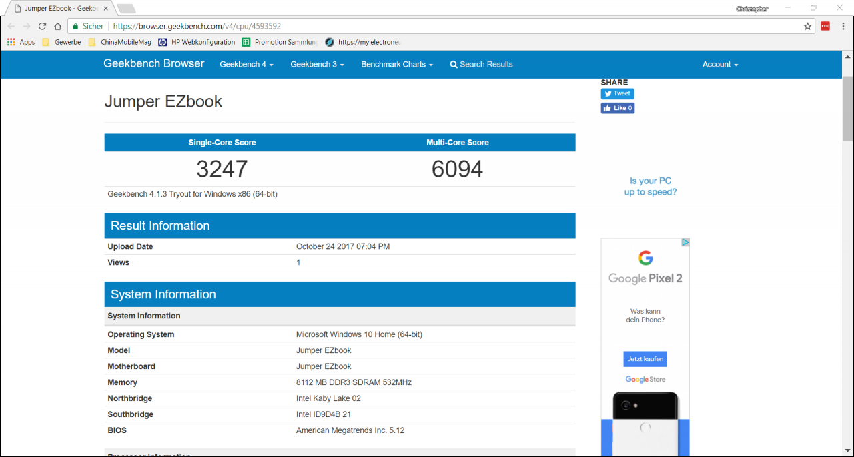Click the 'Single-Core Score' header
Screen dimensions: 854x457
coord(222,143)
